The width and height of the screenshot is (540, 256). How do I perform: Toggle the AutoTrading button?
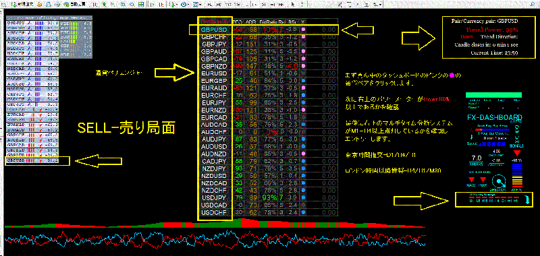(x=75, y=5)
